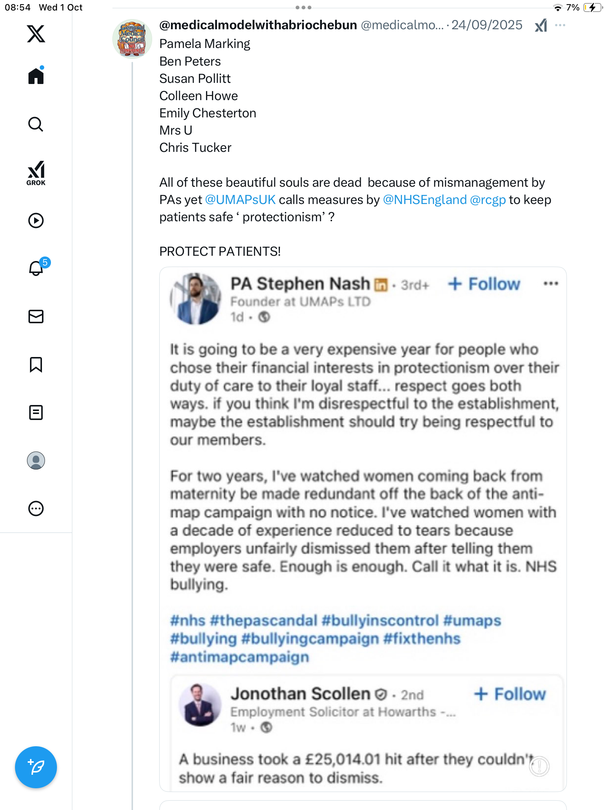
Task: Tap the three-dot multitasking handle at top
Action: (303, 7)
